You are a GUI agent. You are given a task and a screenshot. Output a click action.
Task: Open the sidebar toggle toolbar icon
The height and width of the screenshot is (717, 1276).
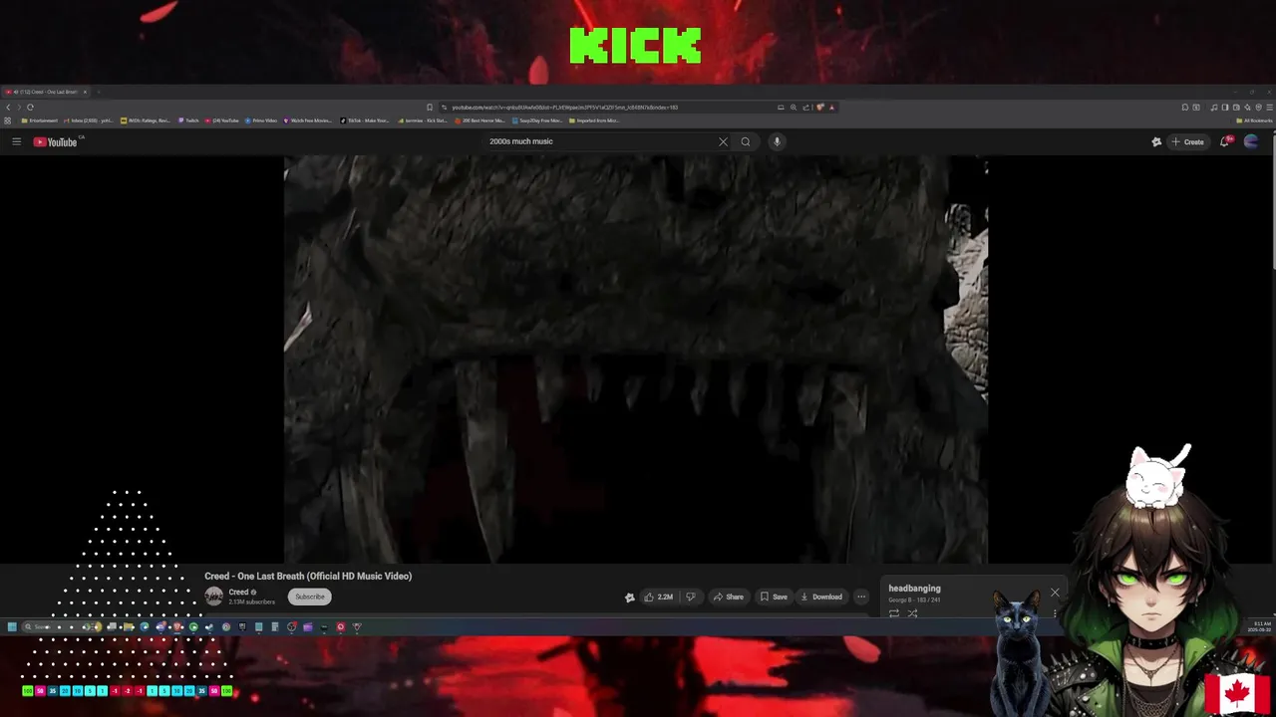[1225, 107]
